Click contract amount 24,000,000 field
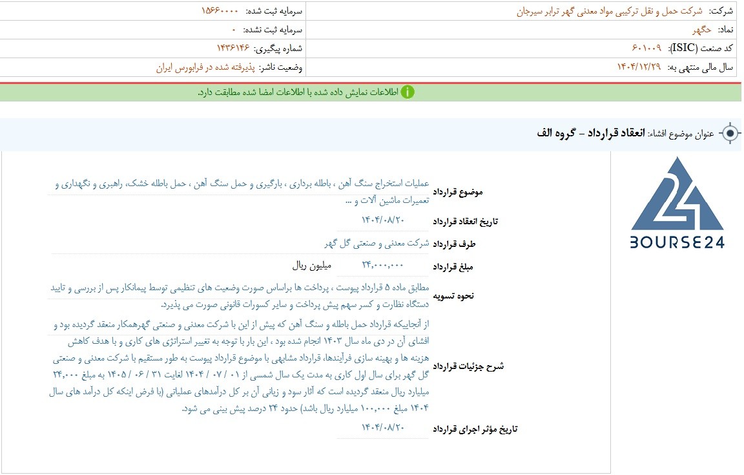Viewport: 744px width, 475px height. [x=382, y=265]
